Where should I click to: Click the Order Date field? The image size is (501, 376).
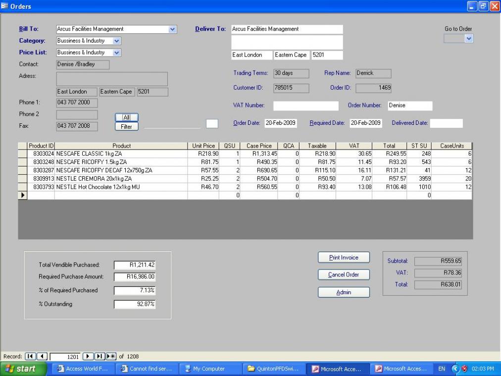click(x=281, y=123)
